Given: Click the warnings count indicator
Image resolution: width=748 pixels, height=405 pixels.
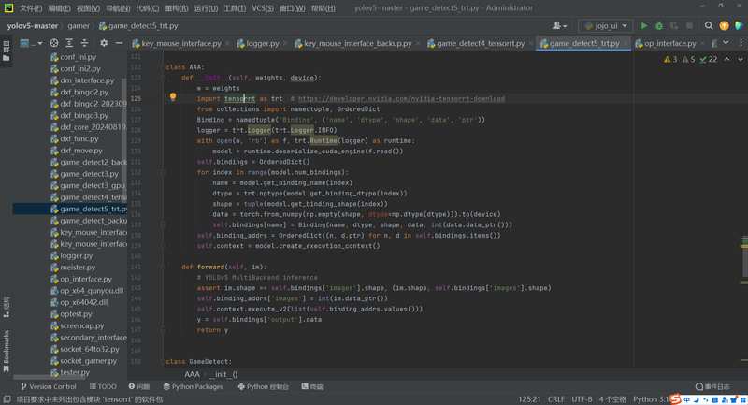Looking at the screenshot, I should (670, 59).
